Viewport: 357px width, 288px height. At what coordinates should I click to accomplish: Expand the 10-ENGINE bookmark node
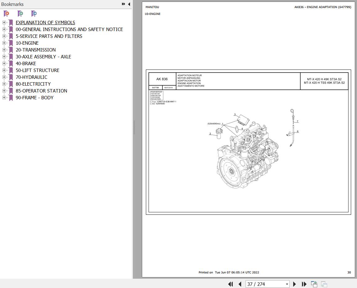(x=4, y=43)
